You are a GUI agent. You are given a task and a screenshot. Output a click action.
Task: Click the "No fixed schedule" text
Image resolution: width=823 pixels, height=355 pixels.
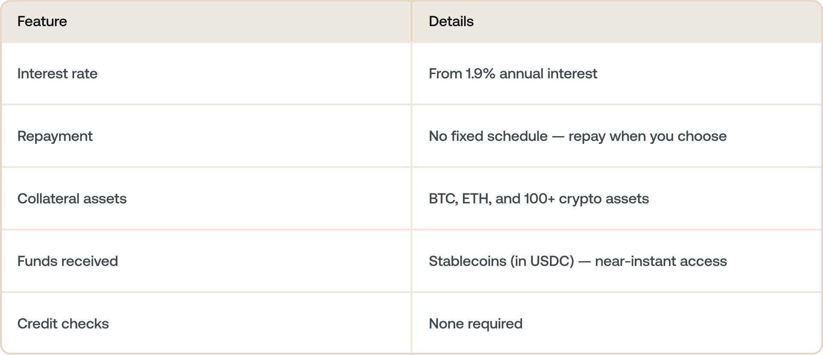click(x=488, y=136)
